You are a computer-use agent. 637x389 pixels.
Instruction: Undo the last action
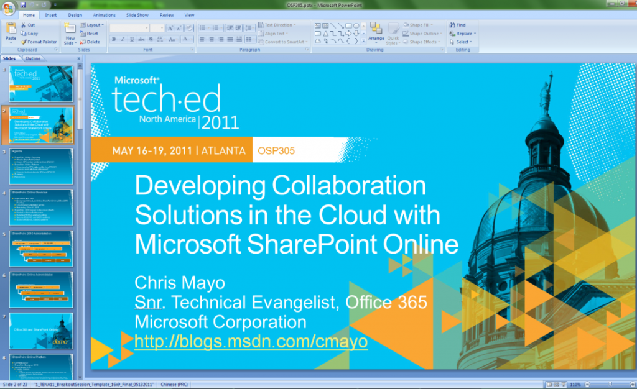click(33, 5)
